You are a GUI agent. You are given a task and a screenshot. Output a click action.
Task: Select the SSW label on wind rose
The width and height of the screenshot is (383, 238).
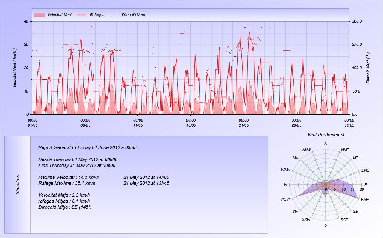[x=306, y=220]
